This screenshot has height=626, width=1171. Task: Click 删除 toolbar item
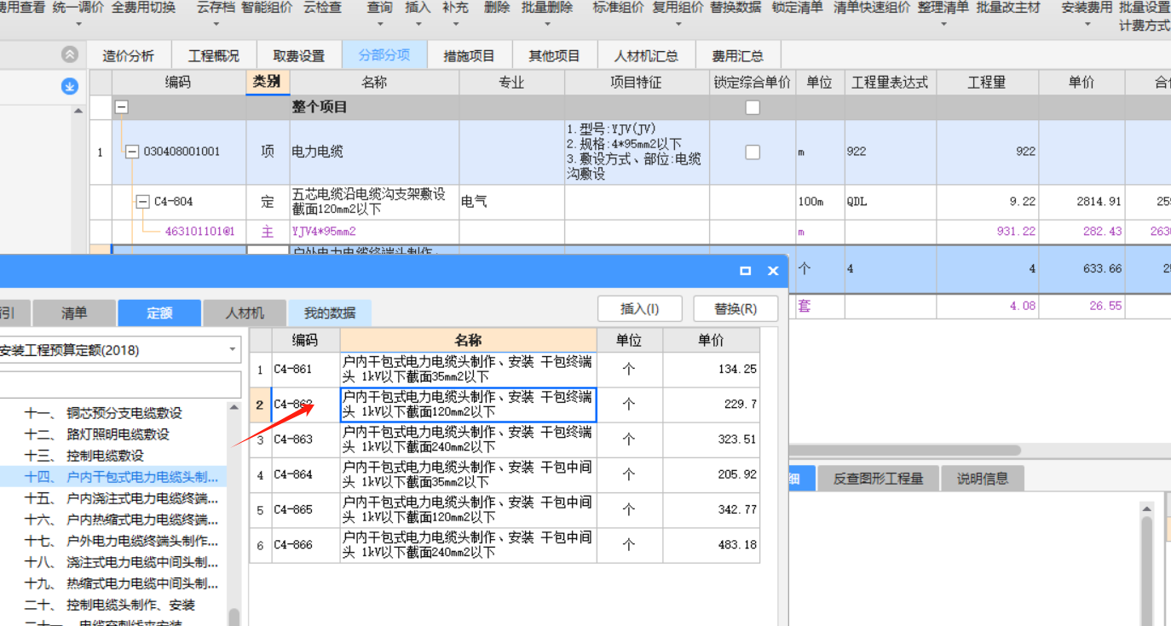coord(496,8)
